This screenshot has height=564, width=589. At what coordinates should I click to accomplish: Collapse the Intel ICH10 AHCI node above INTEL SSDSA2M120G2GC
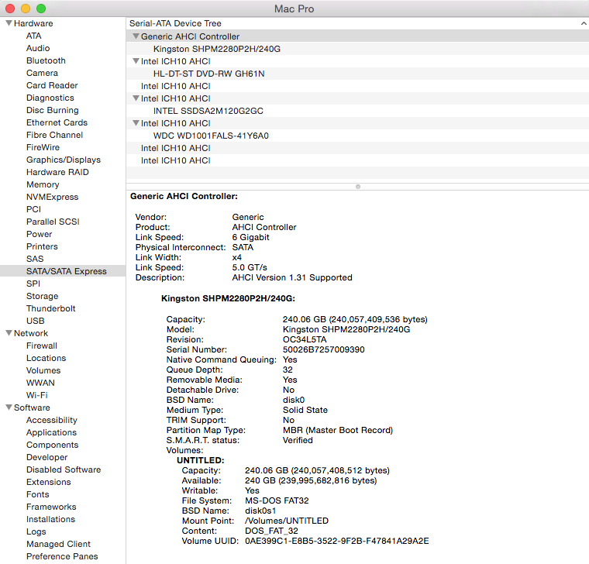136,98
